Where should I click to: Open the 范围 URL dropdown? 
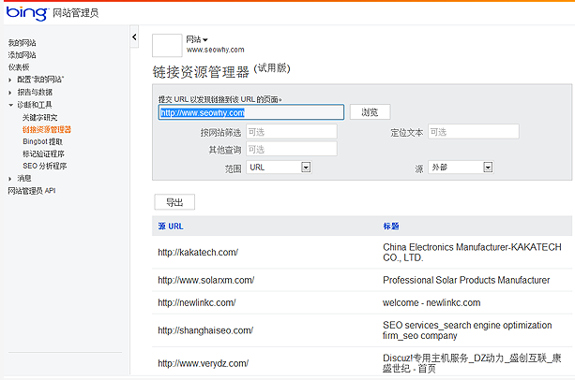(x=306, y=168)
